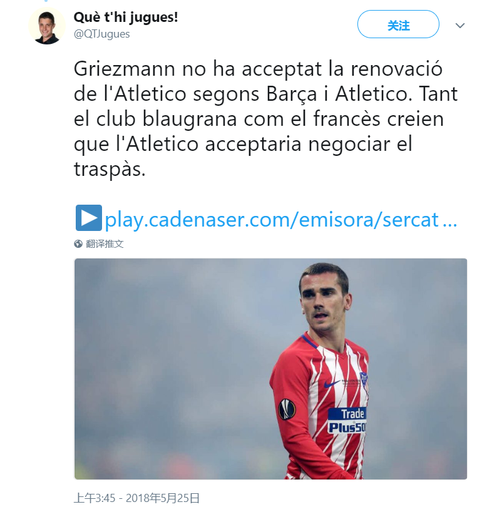
Task: Click the Atletico crest on the jersey
Action: 364,381
